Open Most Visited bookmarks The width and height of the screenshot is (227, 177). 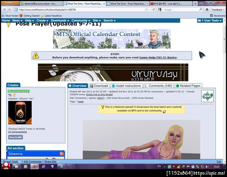point(10,15)
